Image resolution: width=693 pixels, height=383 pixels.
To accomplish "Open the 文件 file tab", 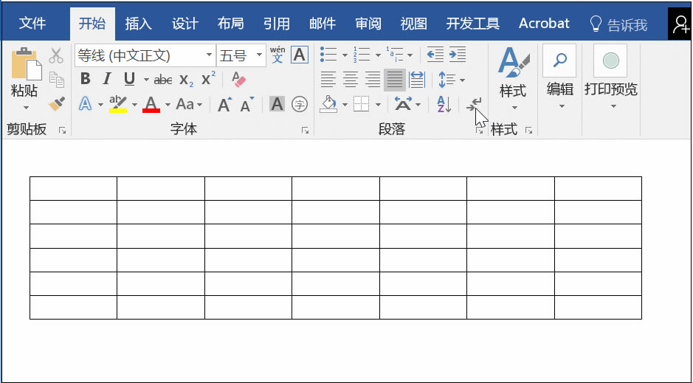I will 32,24.
